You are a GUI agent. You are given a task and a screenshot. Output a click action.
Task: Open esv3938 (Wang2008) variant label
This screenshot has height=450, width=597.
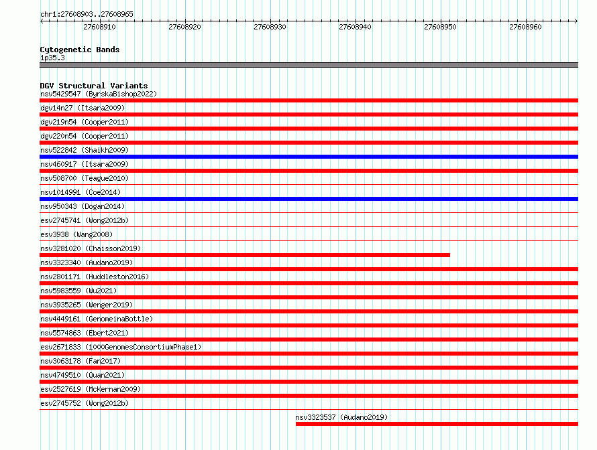click(76, 234)
